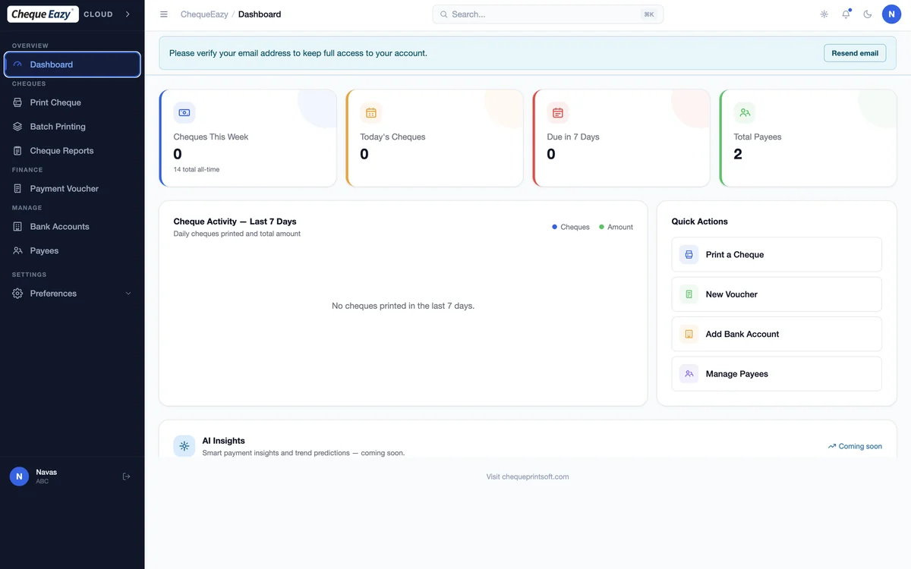Click the Resend email button
The height and width of the screenshot is (569, 911).
click(x=855, y=53)
